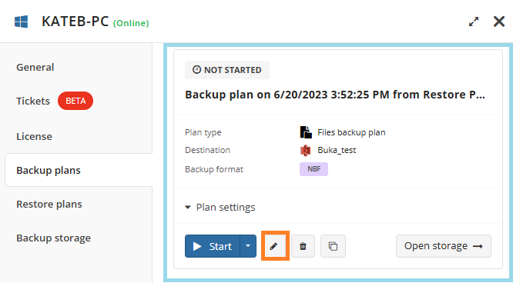Click the Files backup plan icon
The image size is (513, 283).
click(x=306, y=132)
